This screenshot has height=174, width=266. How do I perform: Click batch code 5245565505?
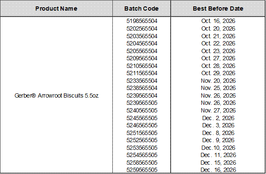[142, 118]
